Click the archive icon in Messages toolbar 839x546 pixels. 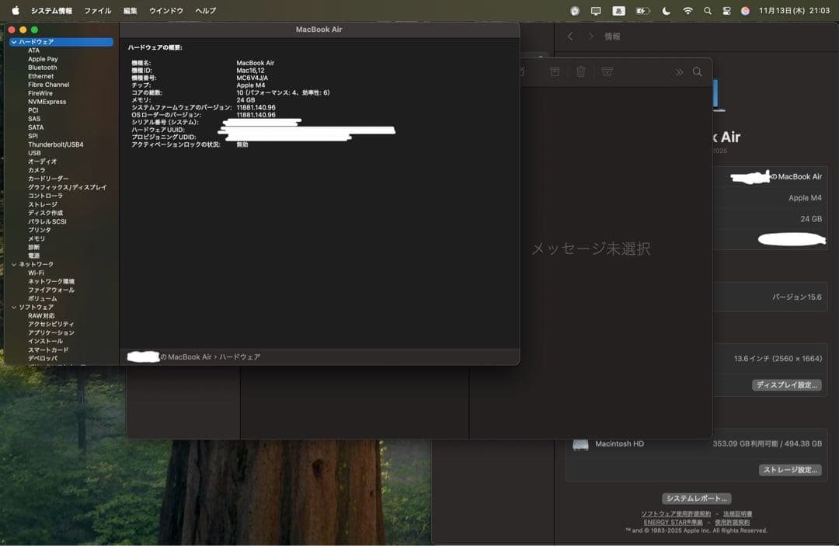(x=555, y=71)
